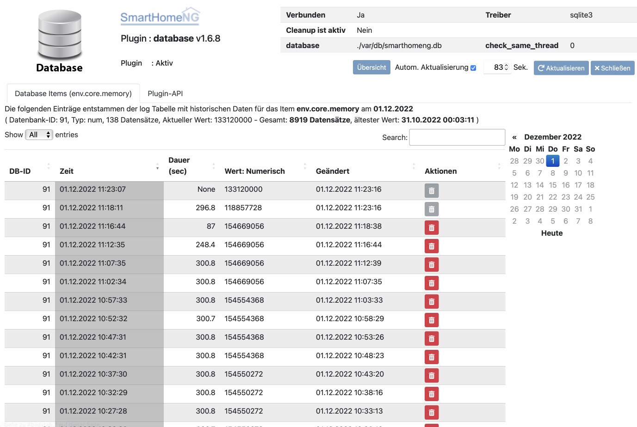The width and height of the screenshot is (637, 427).
Task: Open the Show entries dropdown
Action: point(39,134)
